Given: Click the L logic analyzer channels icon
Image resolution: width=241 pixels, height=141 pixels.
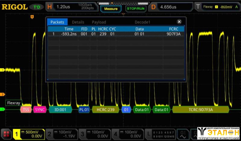Looking at the screenshot, I should [148, 134].
